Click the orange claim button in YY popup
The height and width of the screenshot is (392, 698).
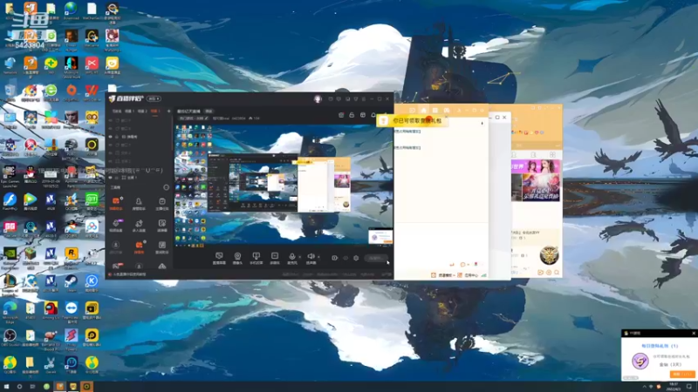click(682, 375)
